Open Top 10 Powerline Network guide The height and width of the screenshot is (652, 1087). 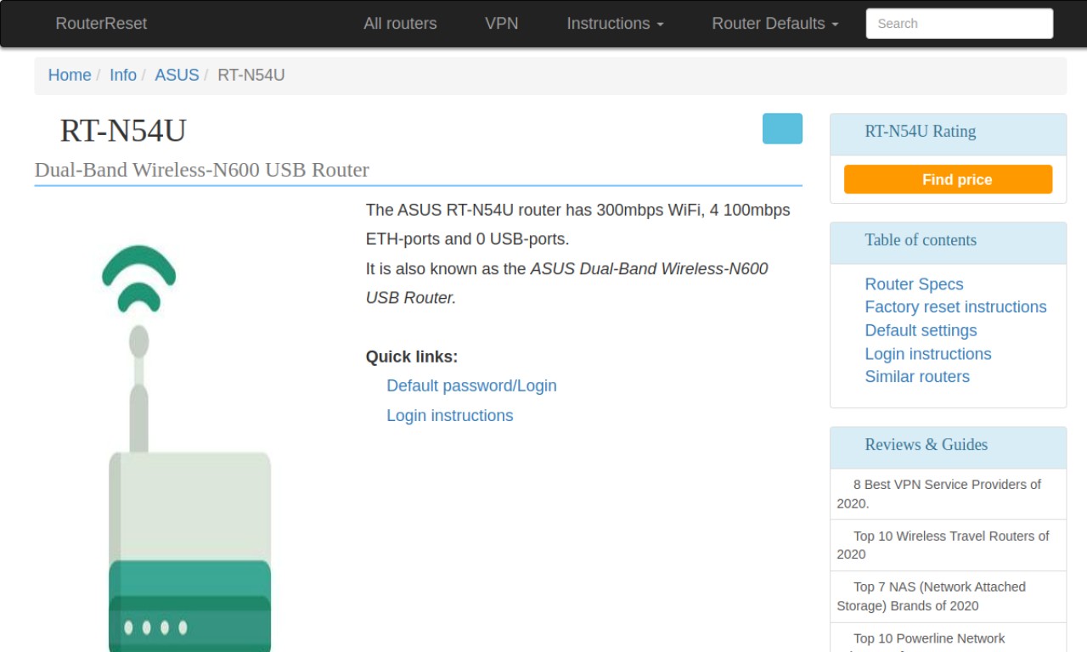948,638
